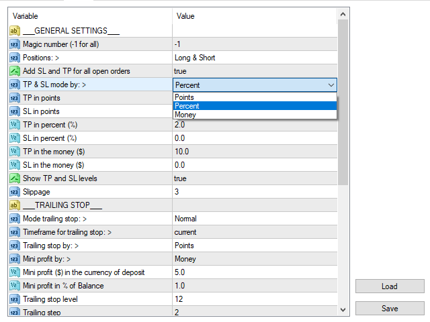The height and width of the screenshot is (322, 430).
Task: Click the icon beside Mini profit by
Action: (15, 259)
